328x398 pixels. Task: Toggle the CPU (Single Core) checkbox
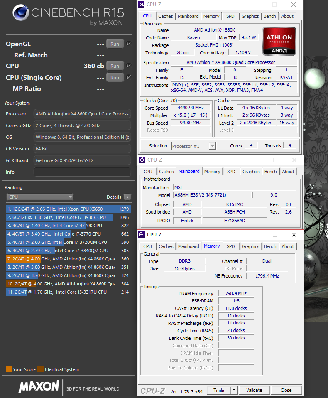(x=129, y=77)
